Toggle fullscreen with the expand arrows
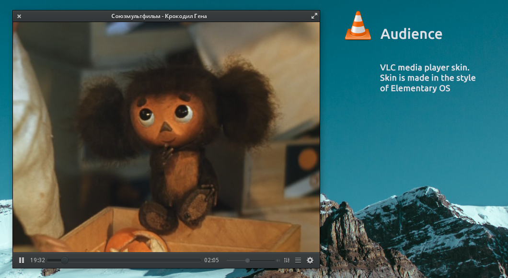508x278 pixels. pyautogui.click(x=314, y=16)
